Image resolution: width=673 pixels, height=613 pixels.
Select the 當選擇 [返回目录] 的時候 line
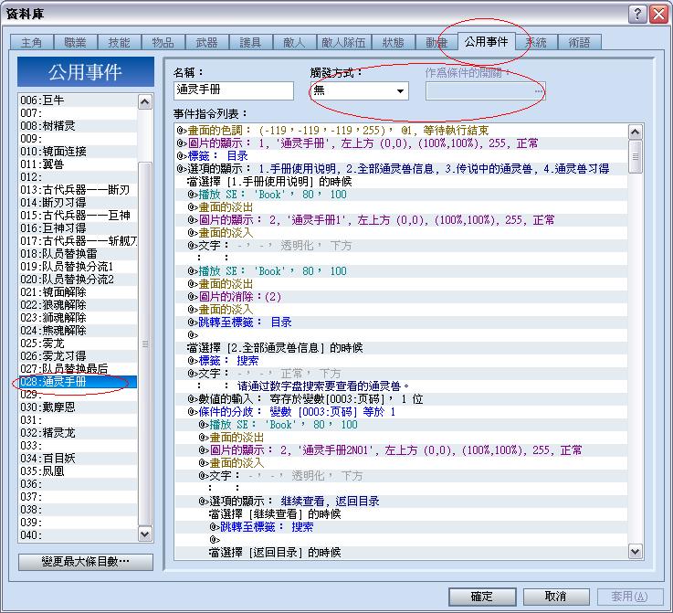point(401,553)
